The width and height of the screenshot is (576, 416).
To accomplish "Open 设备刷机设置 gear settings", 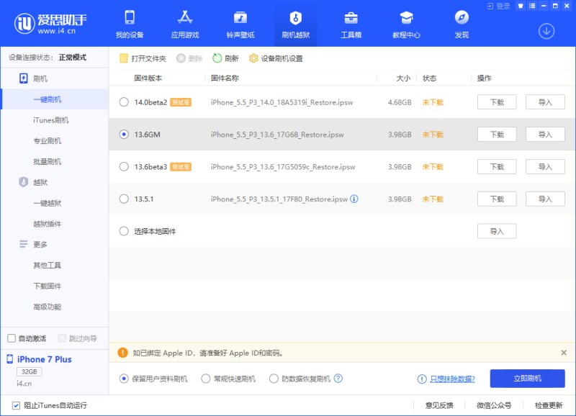I will tap(276, 58).
